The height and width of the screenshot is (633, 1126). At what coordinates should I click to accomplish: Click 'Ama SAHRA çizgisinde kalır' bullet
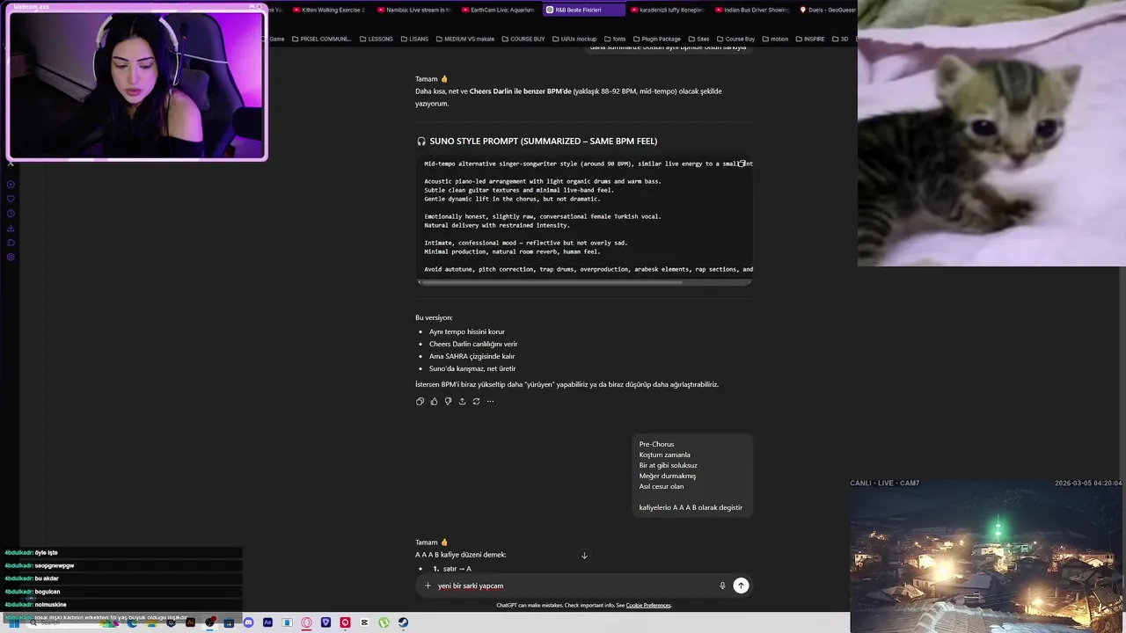(x=472, y=356)
